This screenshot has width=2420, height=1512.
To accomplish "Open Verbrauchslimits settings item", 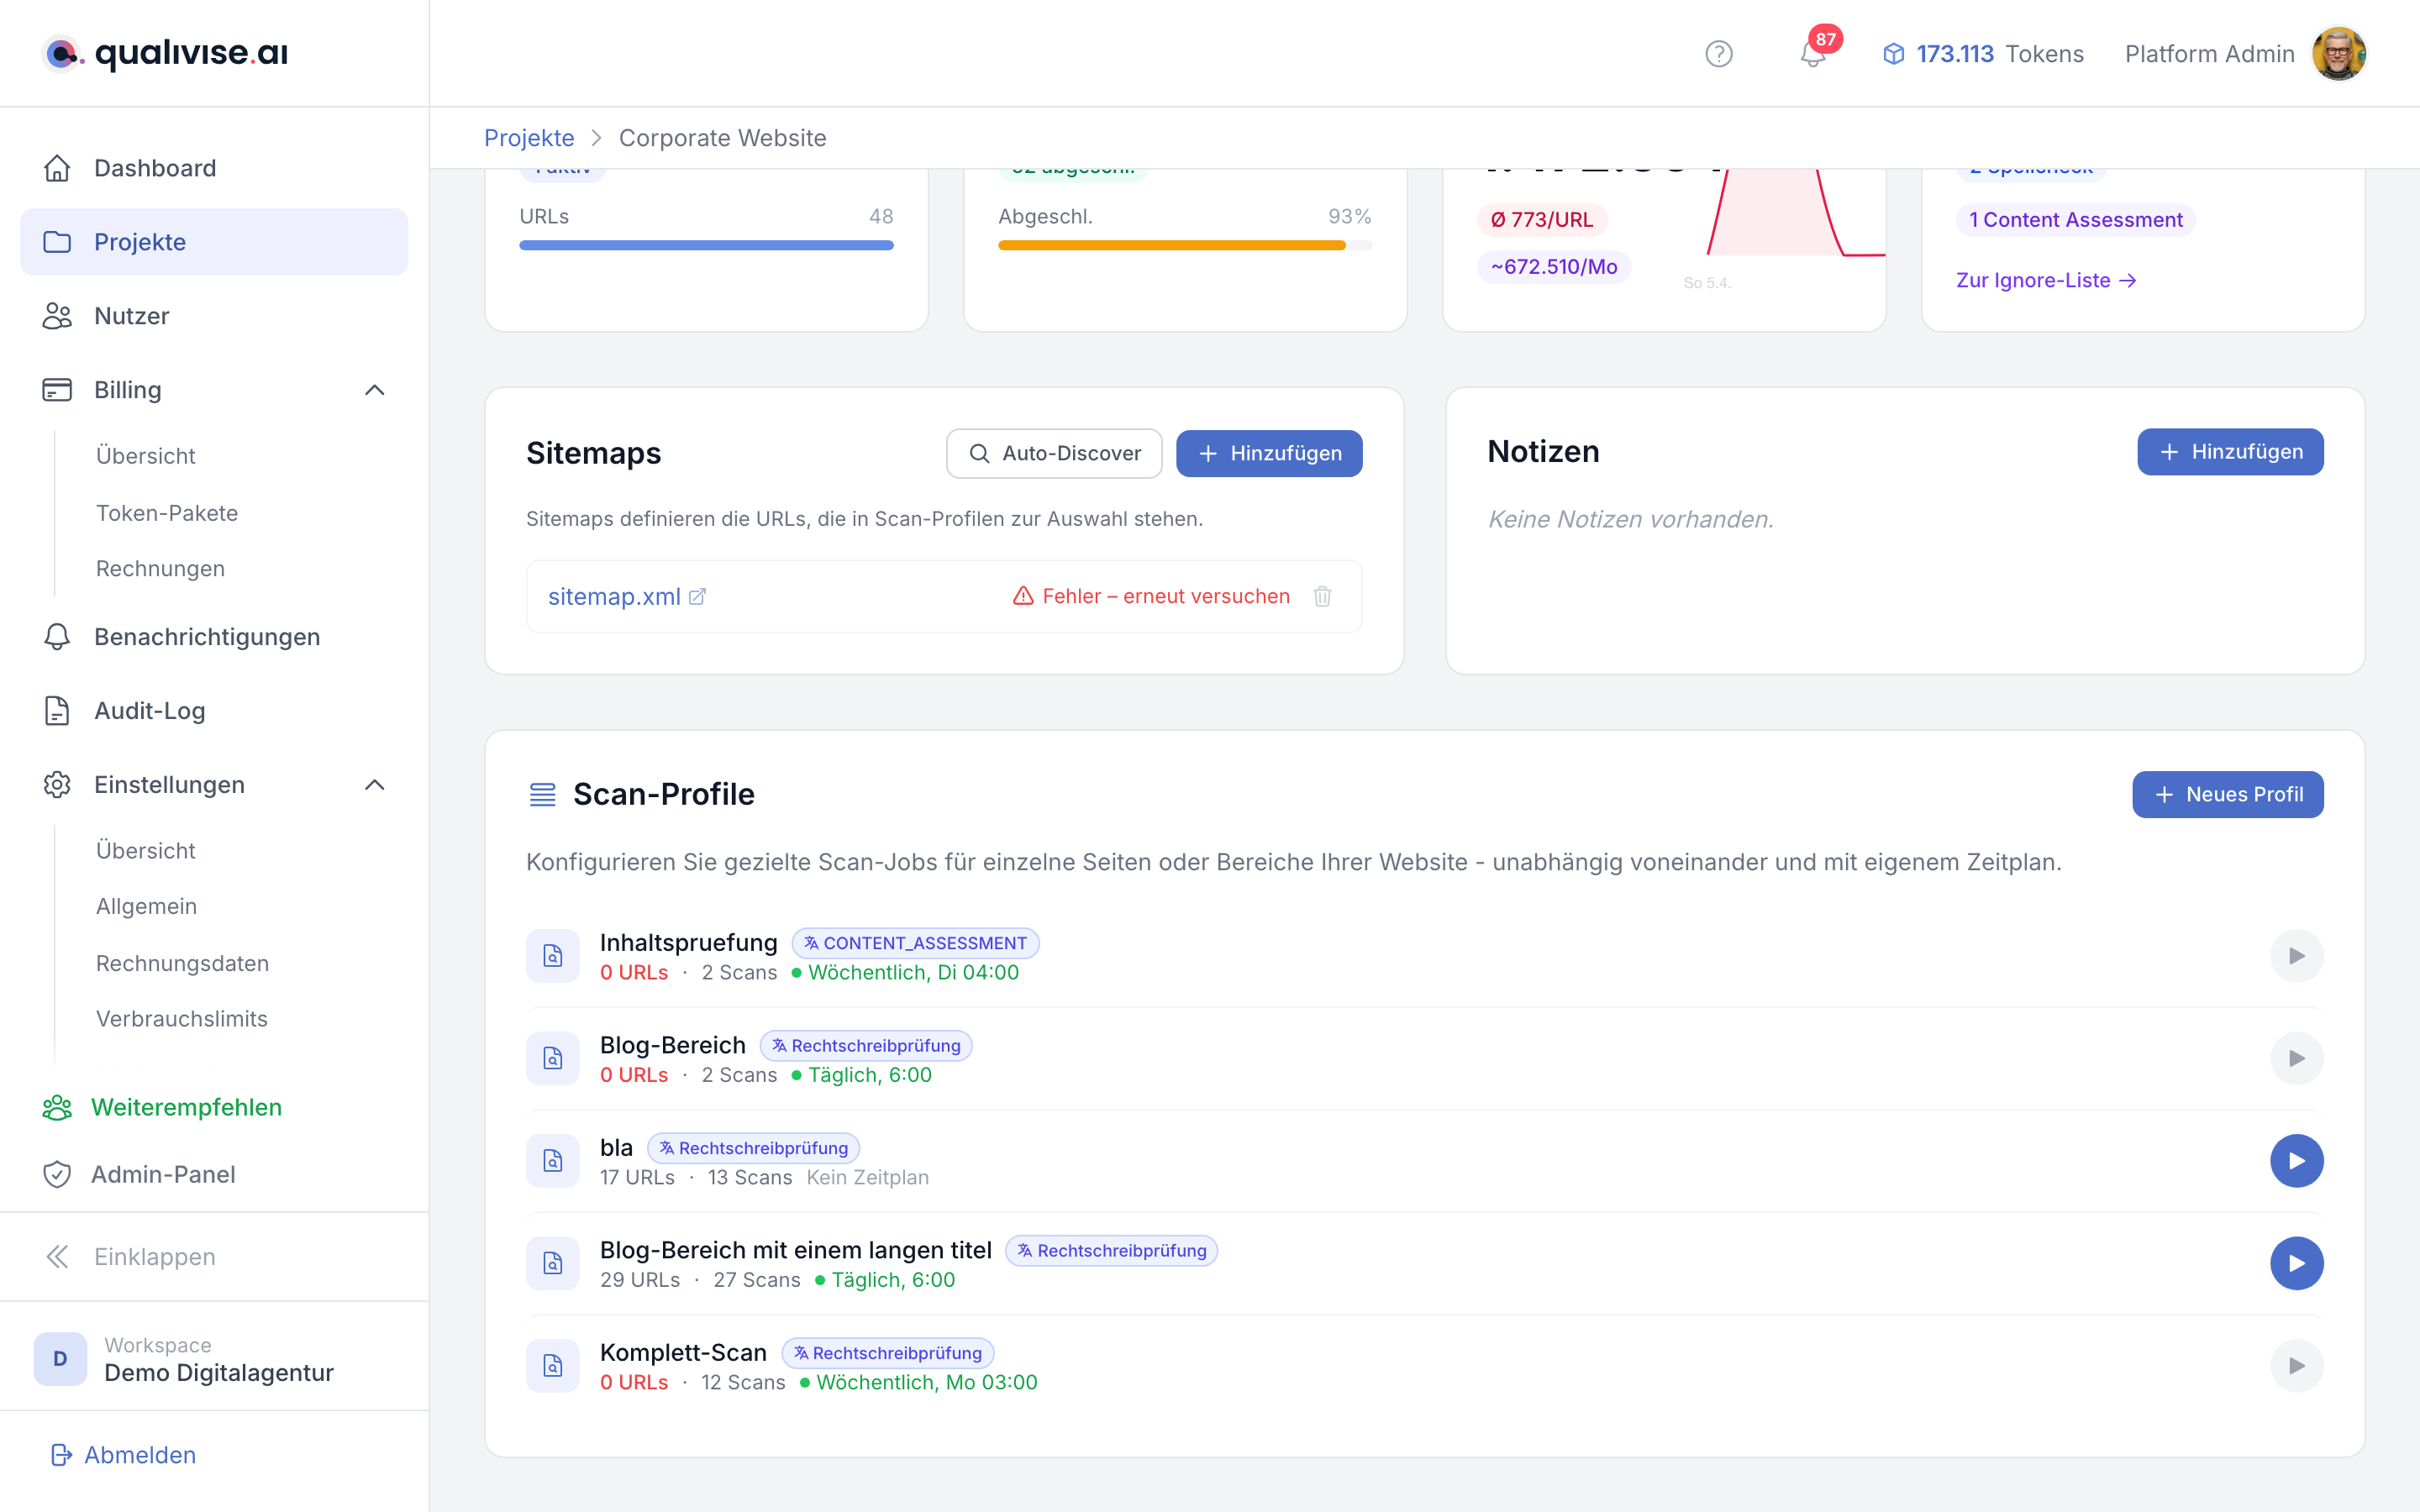I will click(182, 1019).
